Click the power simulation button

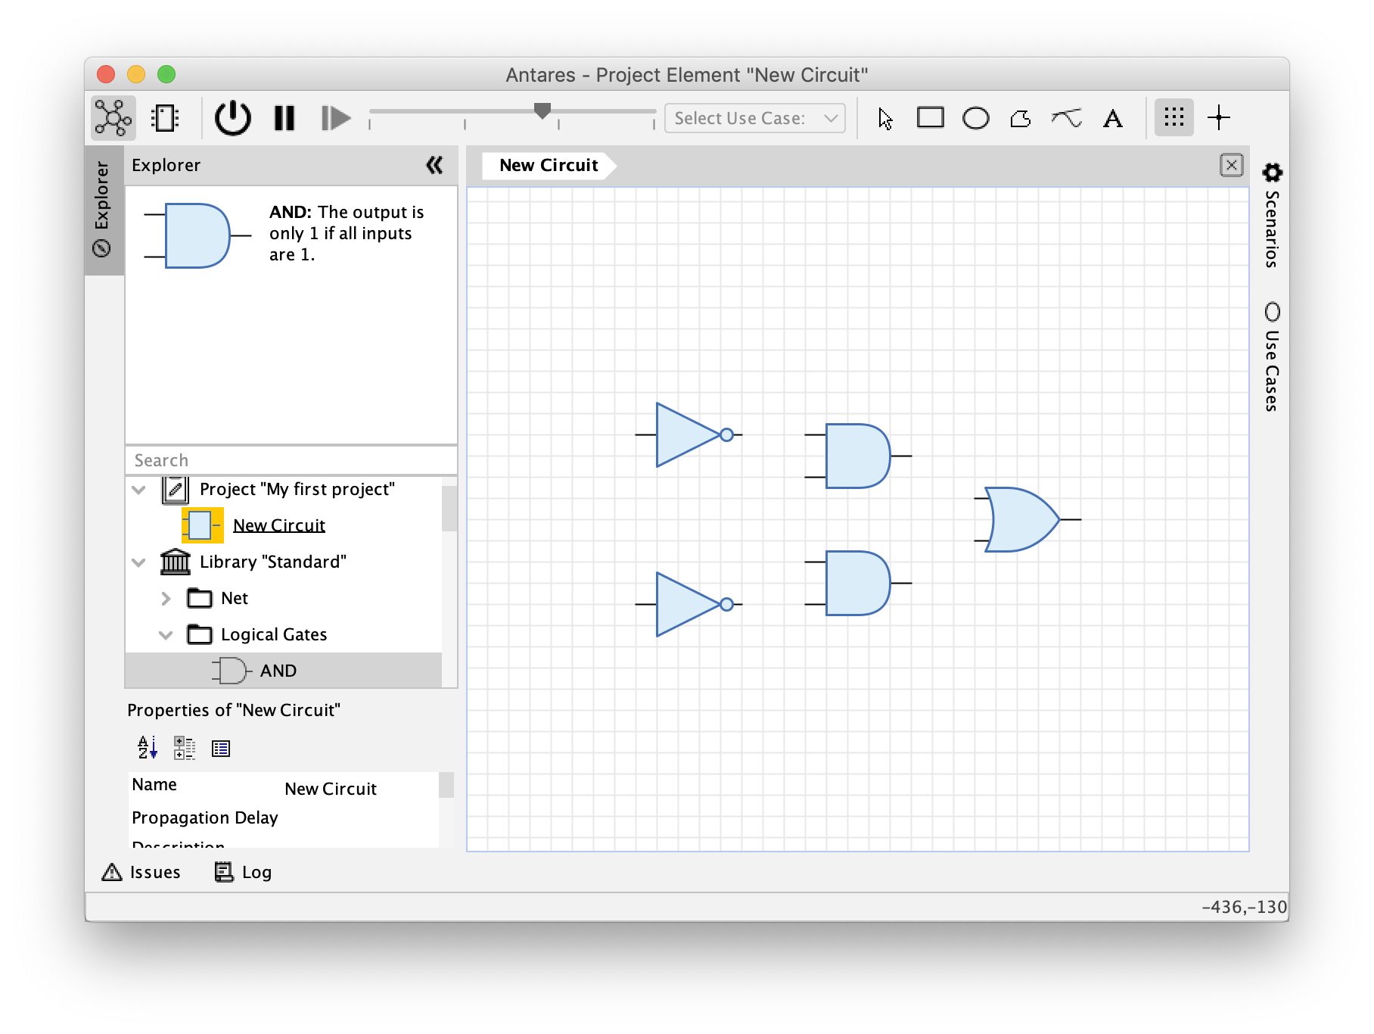pyautogui.click(x=233, y=118)
